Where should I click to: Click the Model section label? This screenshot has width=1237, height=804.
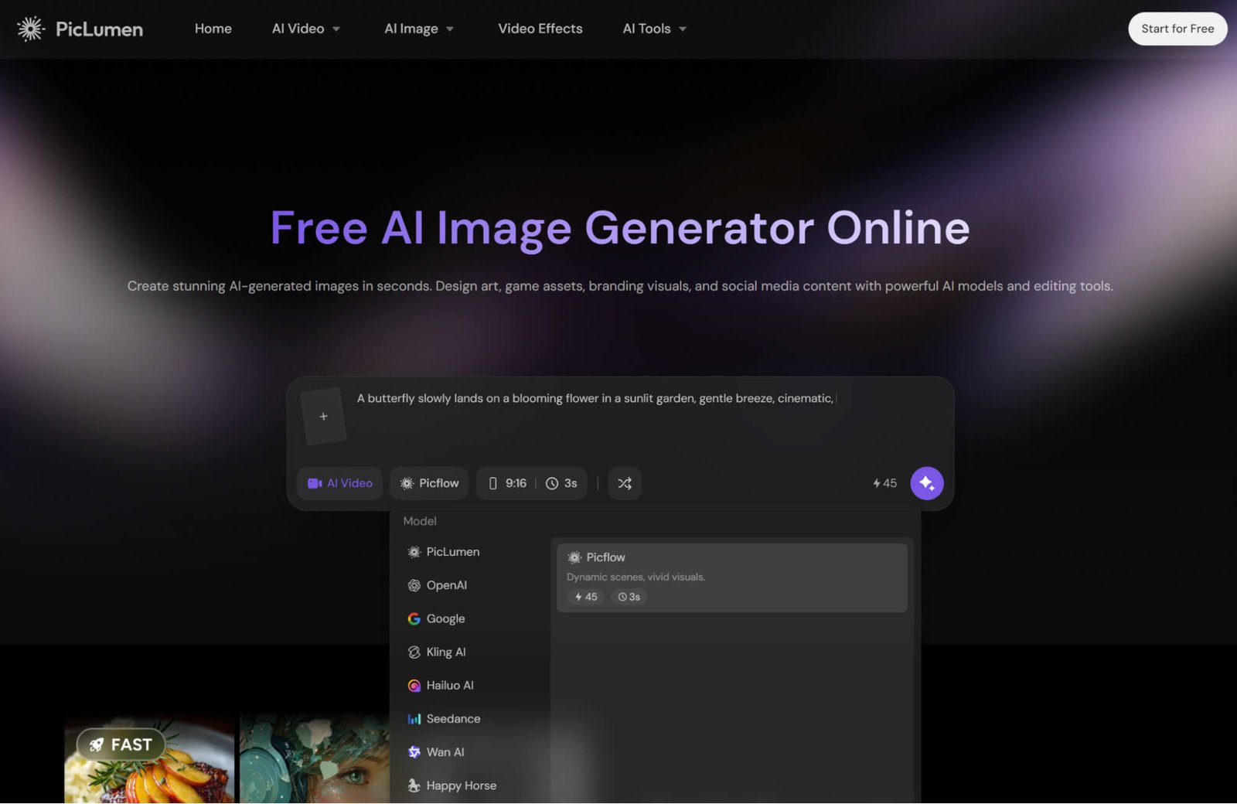(420, 521)
